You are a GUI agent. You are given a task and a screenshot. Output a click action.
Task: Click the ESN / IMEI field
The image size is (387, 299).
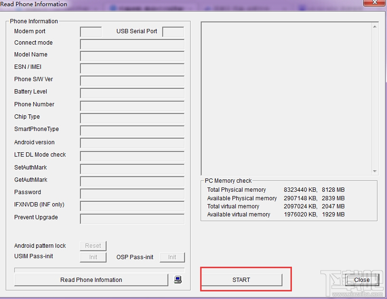[x=132, y=68]
